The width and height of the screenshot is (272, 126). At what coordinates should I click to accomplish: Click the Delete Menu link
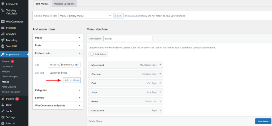[95, 121]
